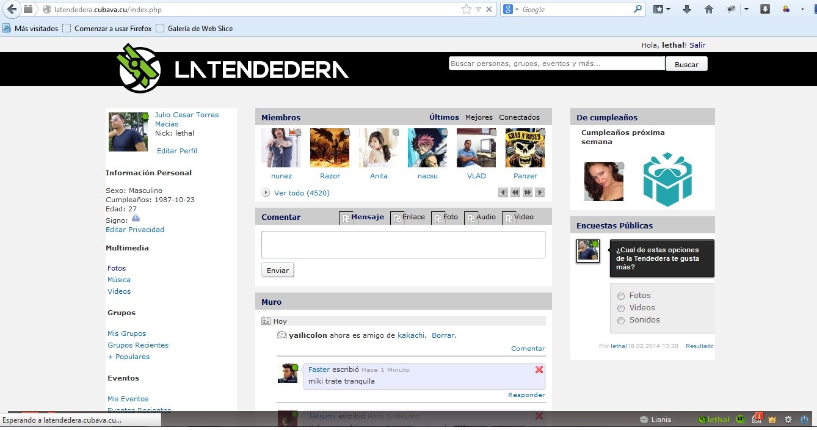Click the Ver todo (4520) members link
Image resolution: width=817 pixels, height=430 pixels.
coord(302,193)
